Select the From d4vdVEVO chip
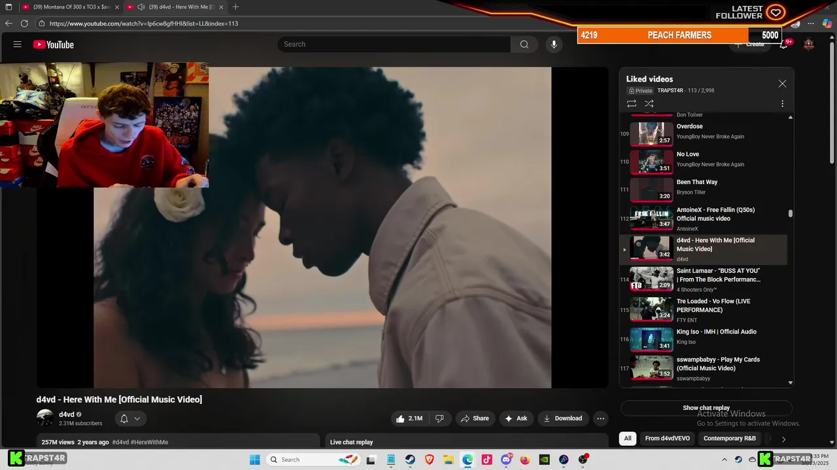The width and height of the screenshot is (837, 470). [x=667, y=439]
